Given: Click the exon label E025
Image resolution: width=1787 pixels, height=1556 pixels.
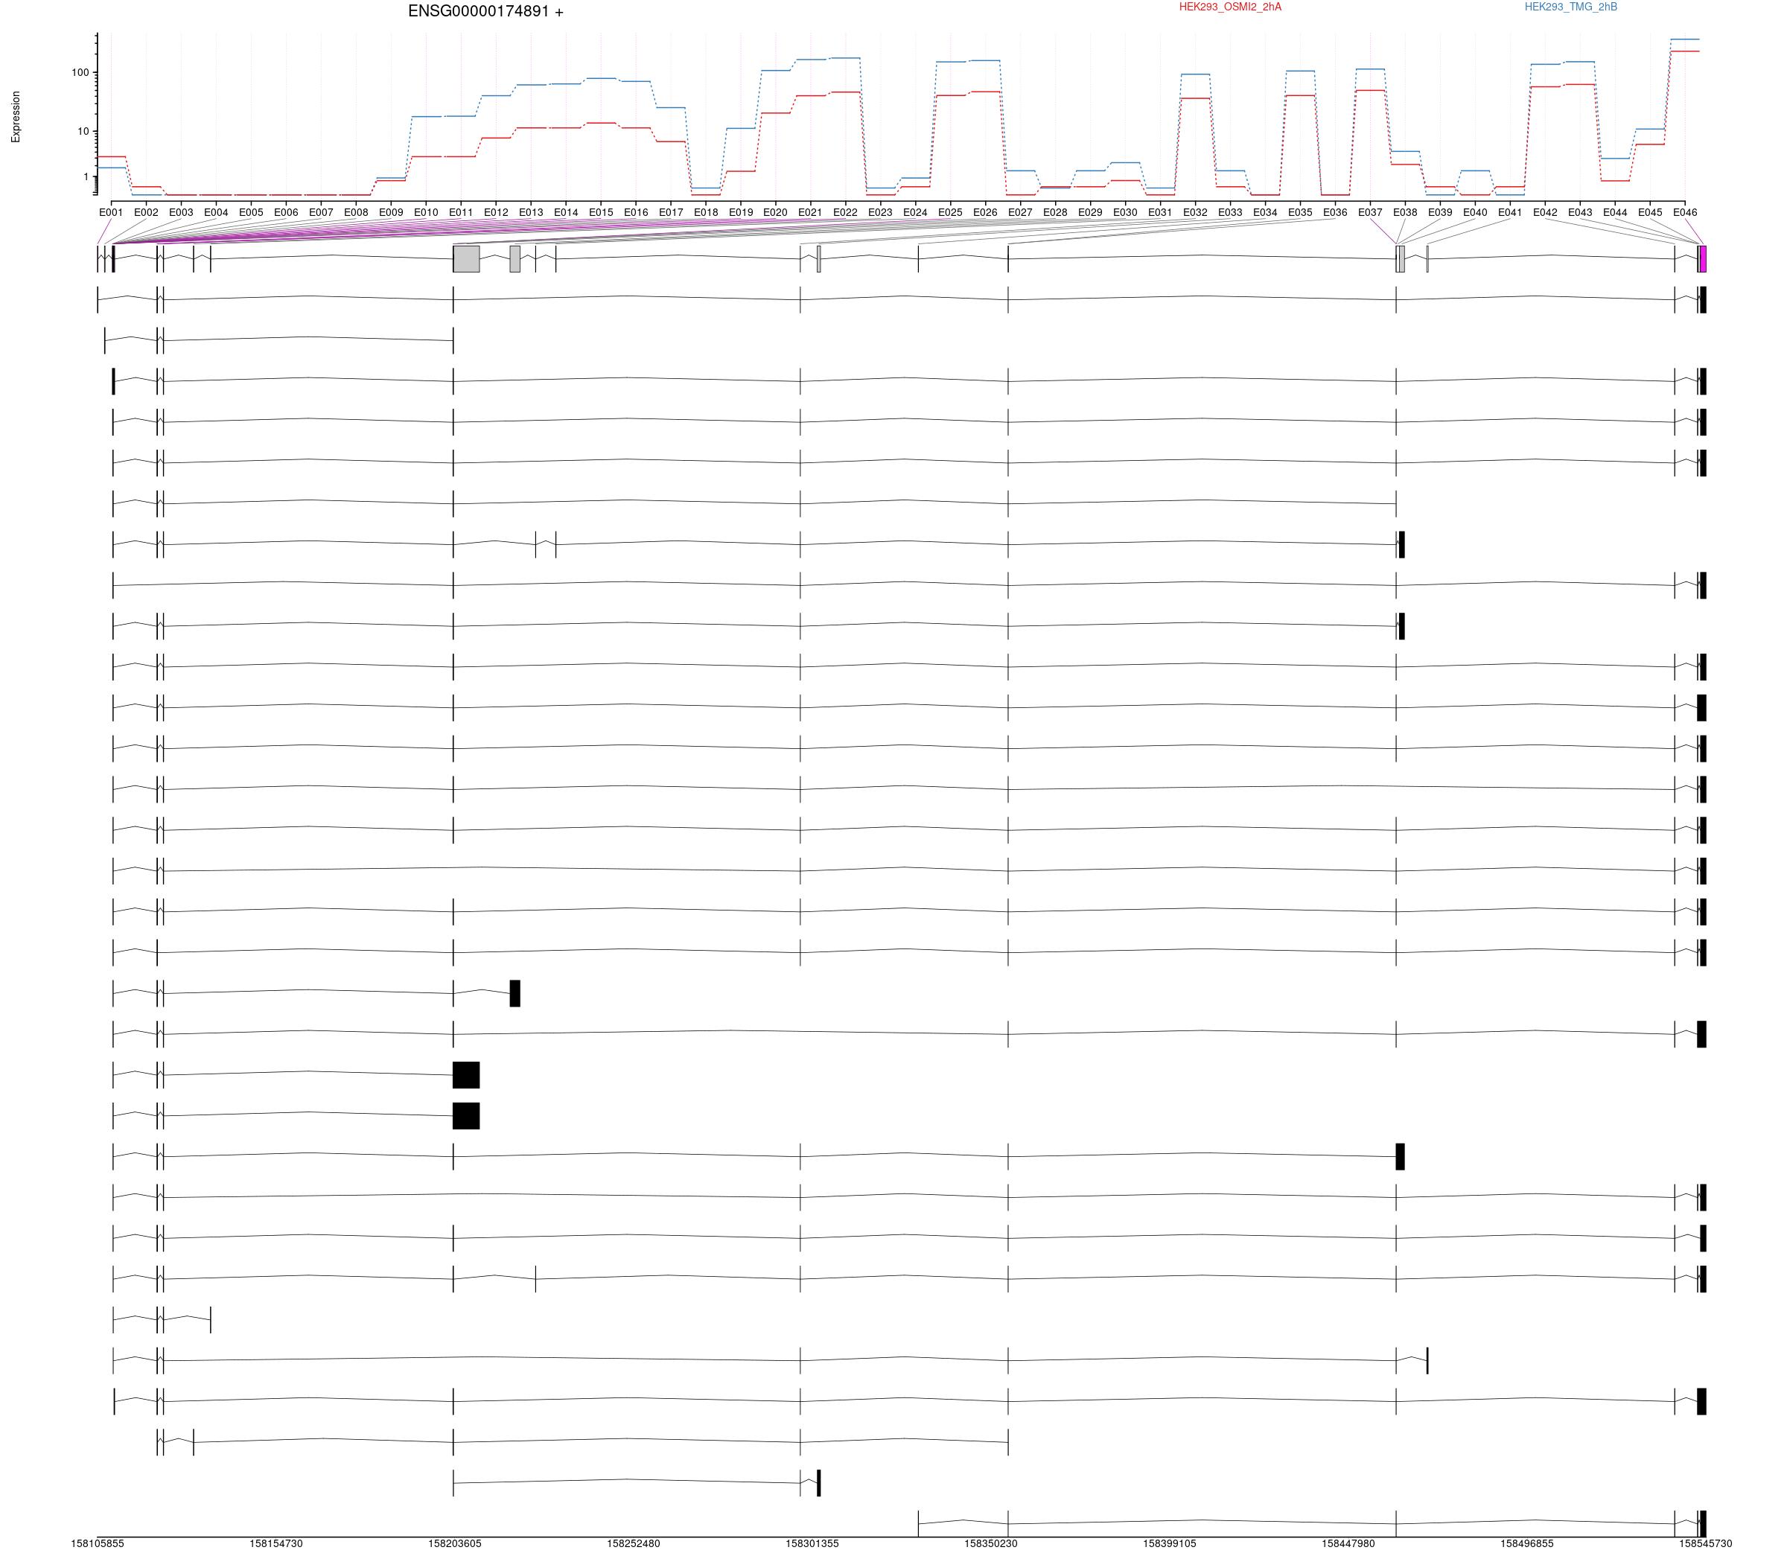Looking at the screenshot, I should 951,212.
